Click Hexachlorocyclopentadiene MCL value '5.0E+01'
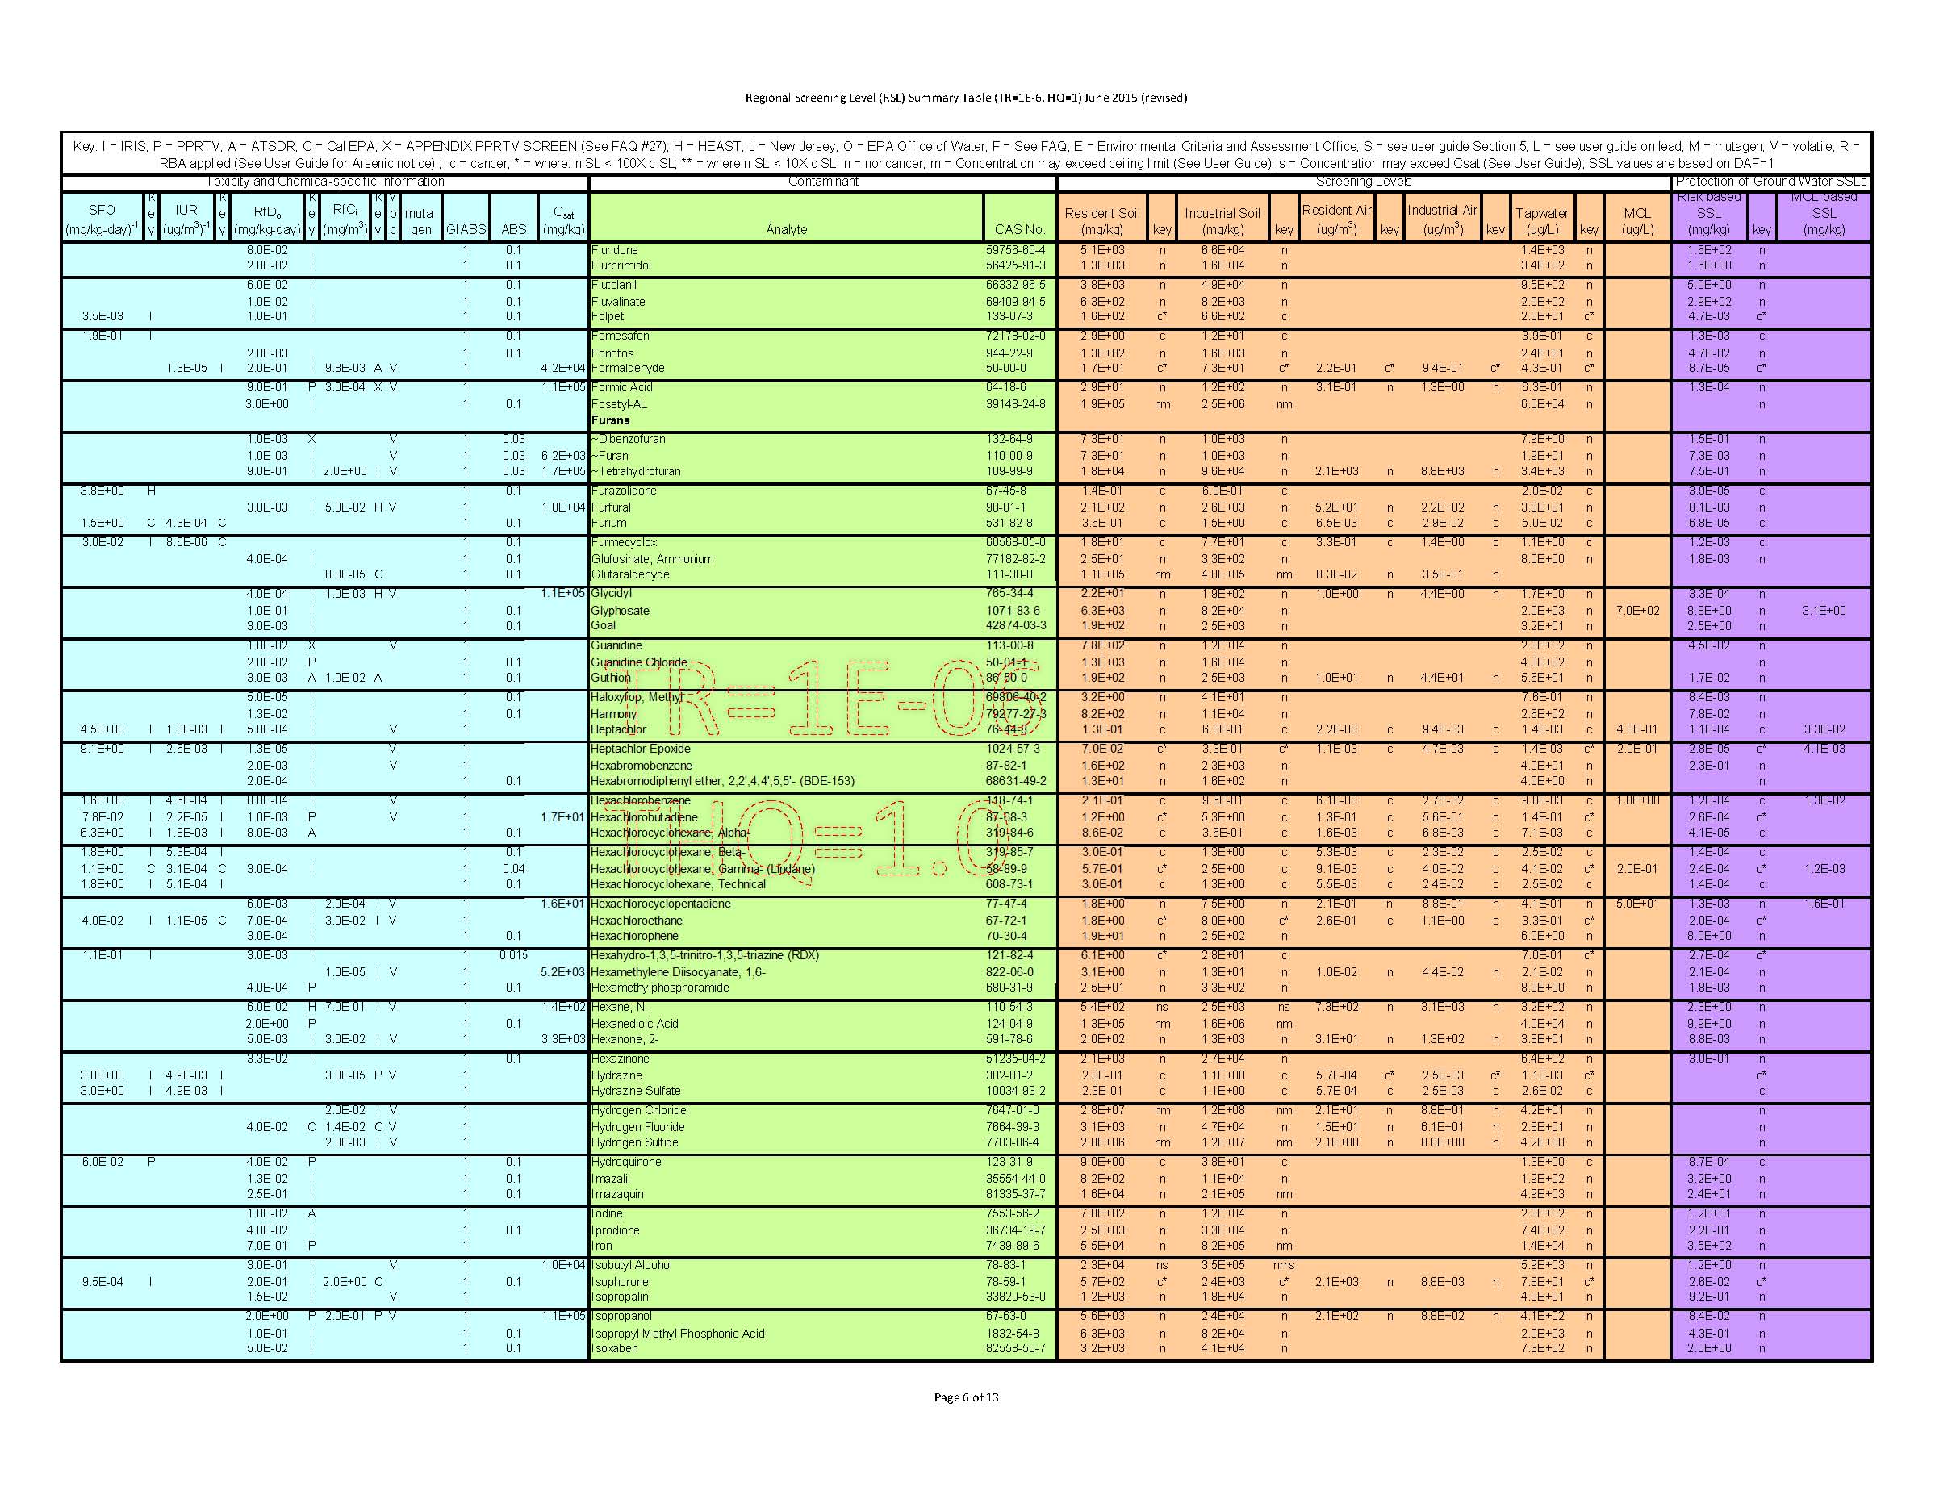This screenshot has width=1935, height=1495. pyautogui.click(x=1637, y=904)
